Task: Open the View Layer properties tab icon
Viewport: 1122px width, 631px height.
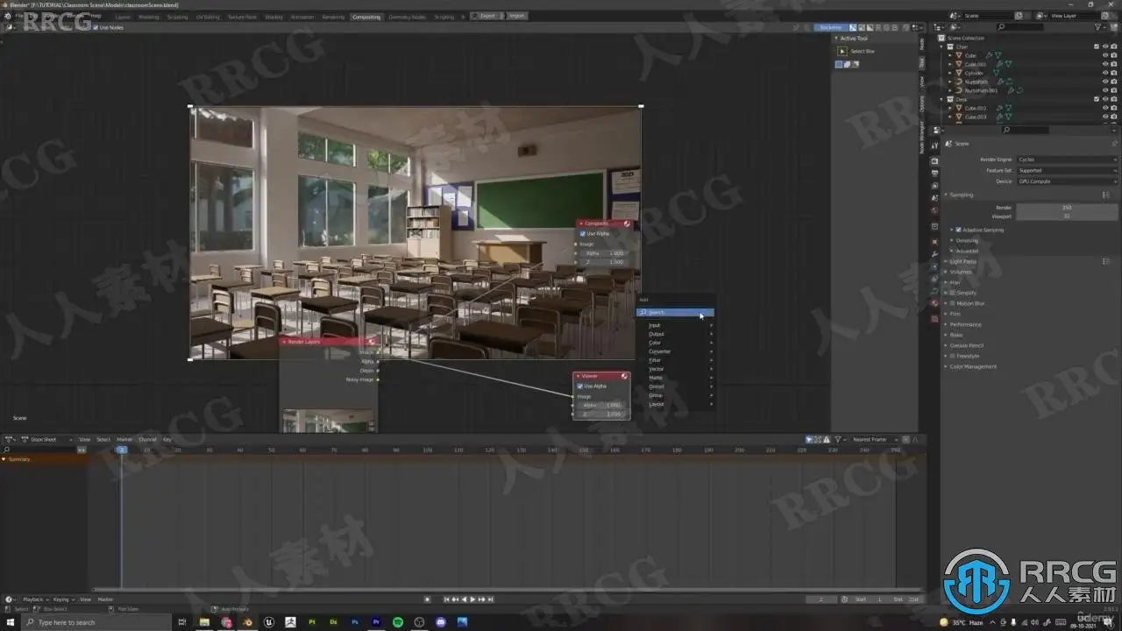Action: click(934, 186)
